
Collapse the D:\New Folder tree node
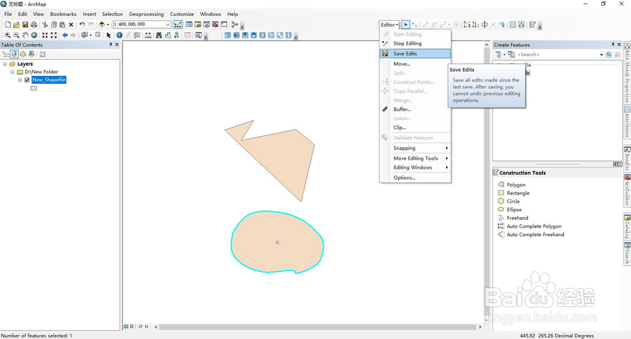pyautogui.click(x=13, y=72)
